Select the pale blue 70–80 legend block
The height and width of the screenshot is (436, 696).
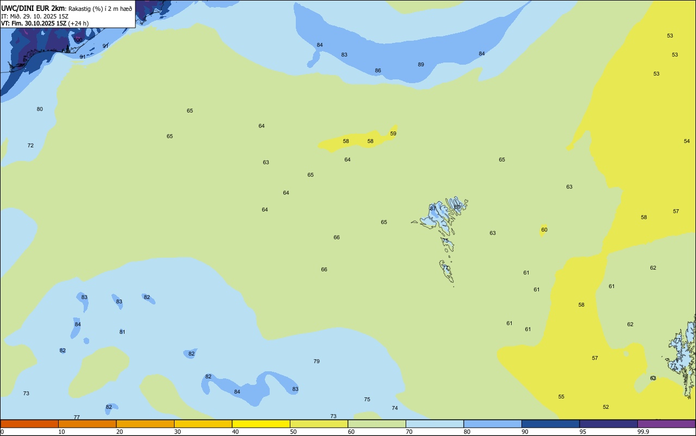tap(434, 423)
